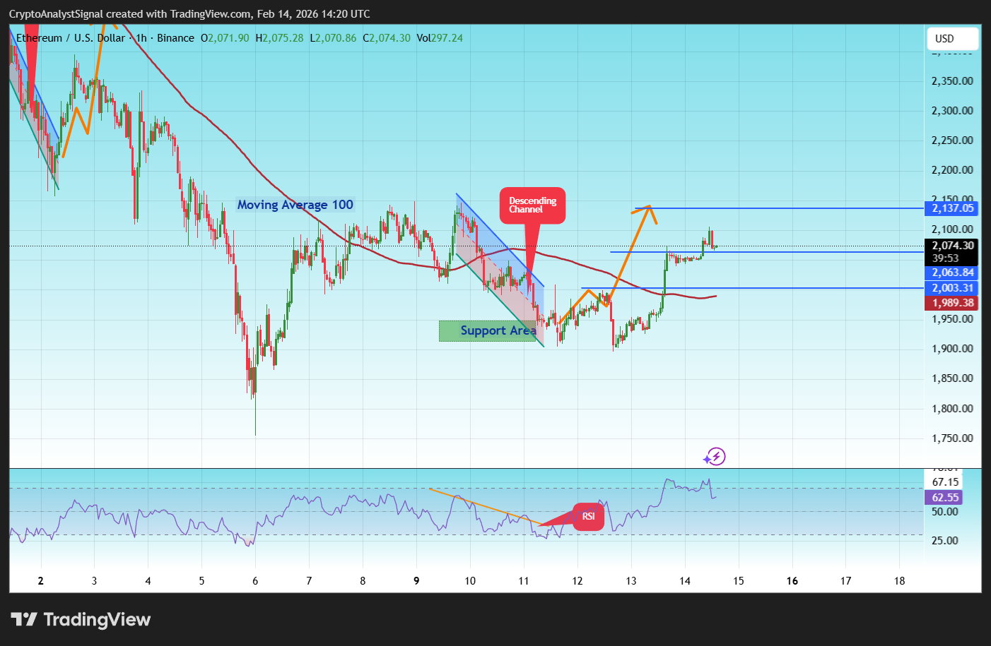Click the 2,003.31 price line label
991x646 pixels.
952,288
